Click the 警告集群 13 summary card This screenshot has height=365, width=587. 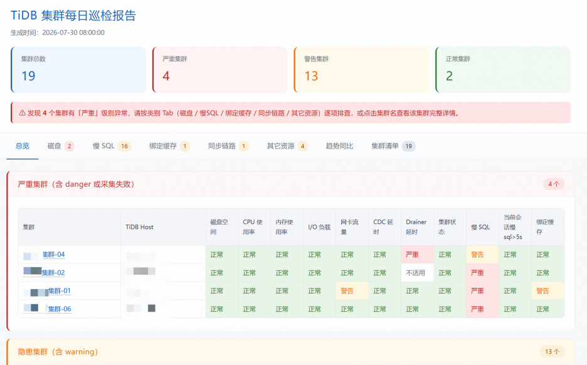point(361,70)
